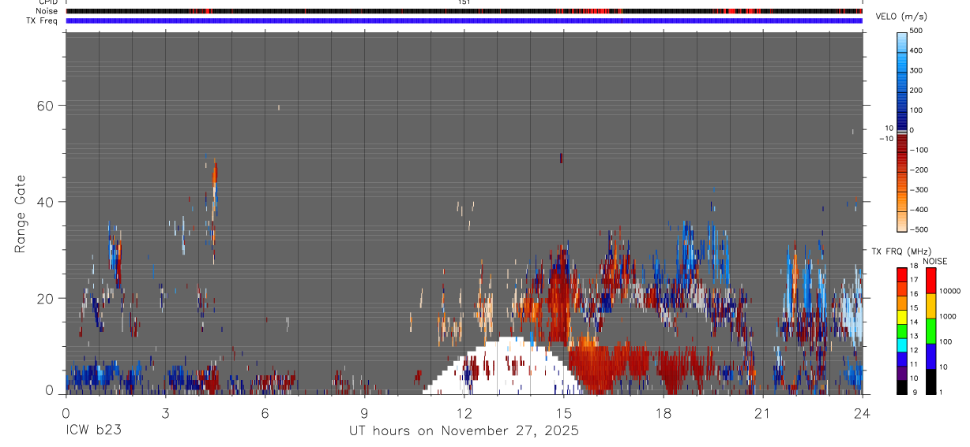The height and width of the screenshot is (447, 970).
Task: Click the 3 UT hour tick label
Action: tap(165, 412)
